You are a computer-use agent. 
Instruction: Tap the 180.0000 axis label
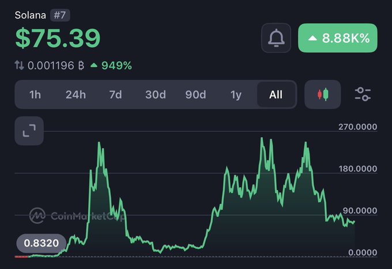click(x=358, y=169)
